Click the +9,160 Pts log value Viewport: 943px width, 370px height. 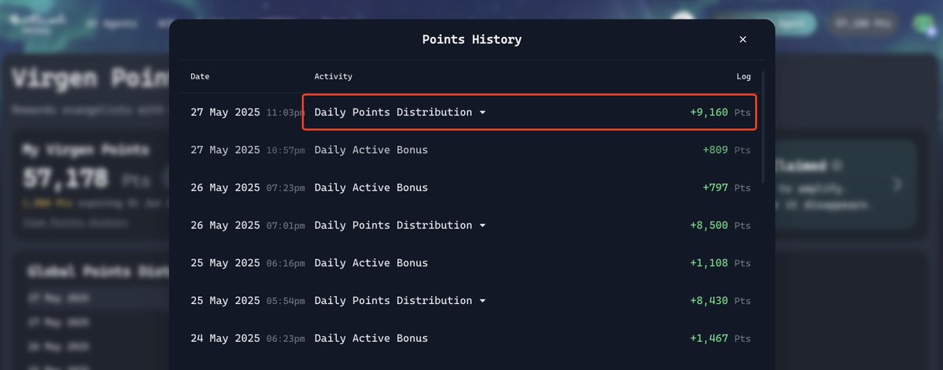tap(720, 113)
